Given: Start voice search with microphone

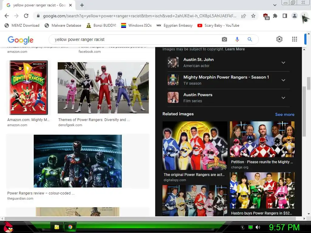Looking at the screenshot, I should coord(237,39).
